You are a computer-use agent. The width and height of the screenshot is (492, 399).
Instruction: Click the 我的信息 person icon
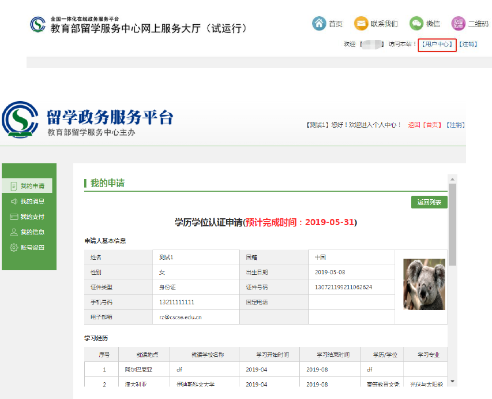tap(14, 232)
